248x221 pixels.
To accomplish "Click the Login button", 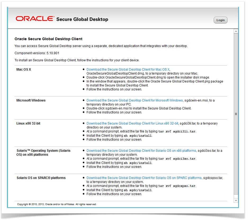I will click(220, 20).
